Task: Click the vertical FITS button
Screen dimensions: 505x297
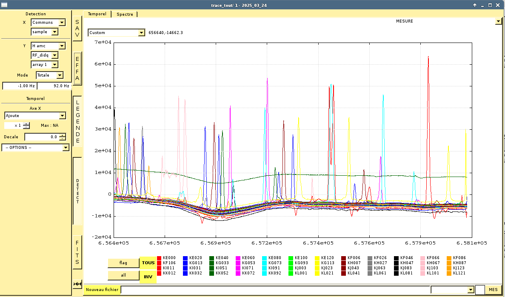Action: pos(77,252)
